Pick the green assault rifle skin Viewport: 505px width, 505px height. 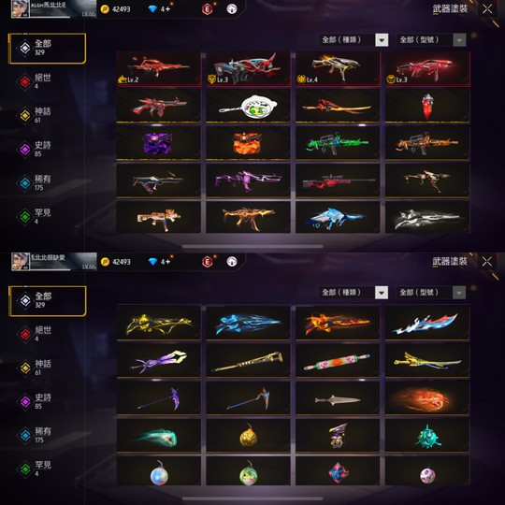(x=338, y=143)
